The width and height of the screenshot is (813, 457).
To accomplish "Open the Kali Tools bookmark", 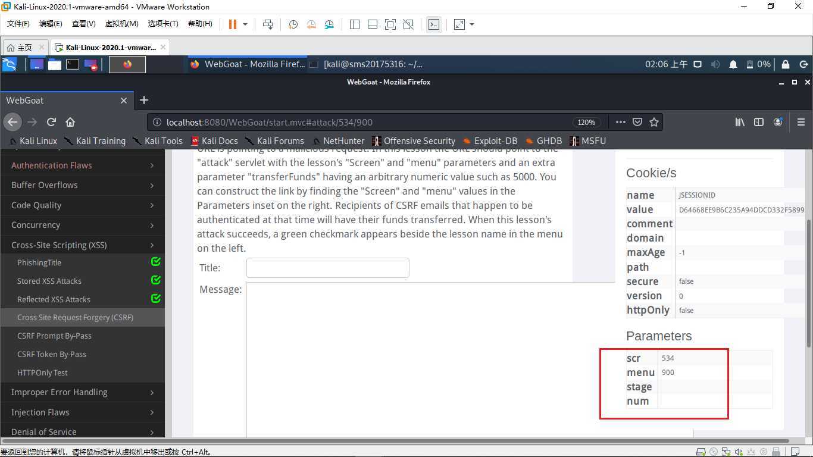I will [158, 141].
